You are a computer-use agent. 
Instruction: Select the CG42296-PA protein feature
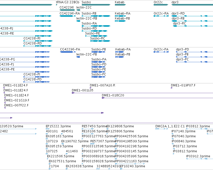68,52
